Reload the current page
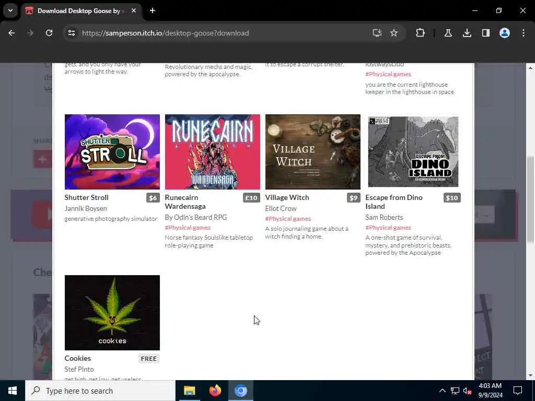Screen dimensions: 535x401 tap(49, 33)
